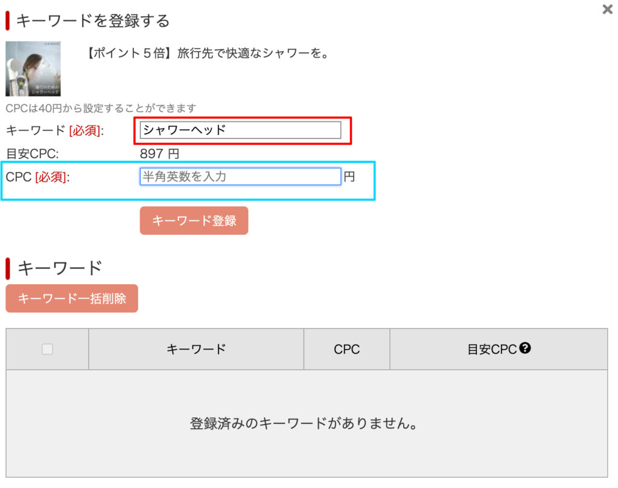
Task: Click the キーワードを登録する heading
Action: pyautogui.click(x=93, y=21)
